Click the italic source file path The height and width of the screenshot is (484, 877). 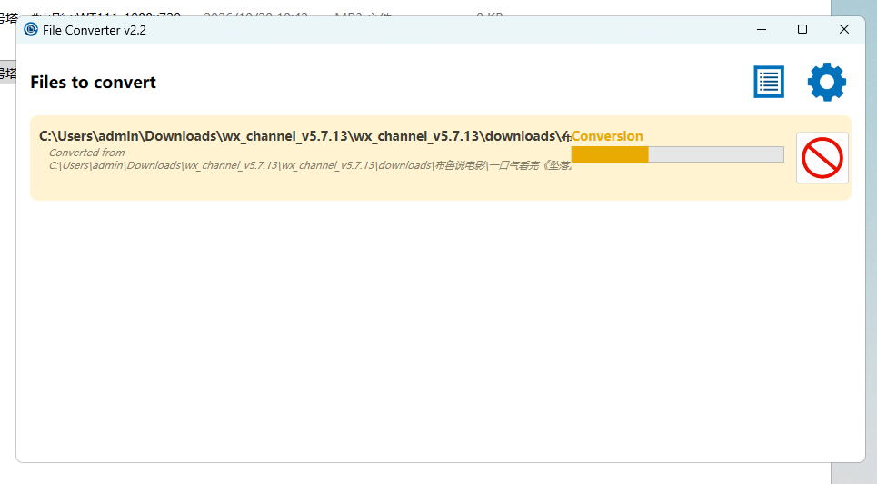[x=310, y=165]
